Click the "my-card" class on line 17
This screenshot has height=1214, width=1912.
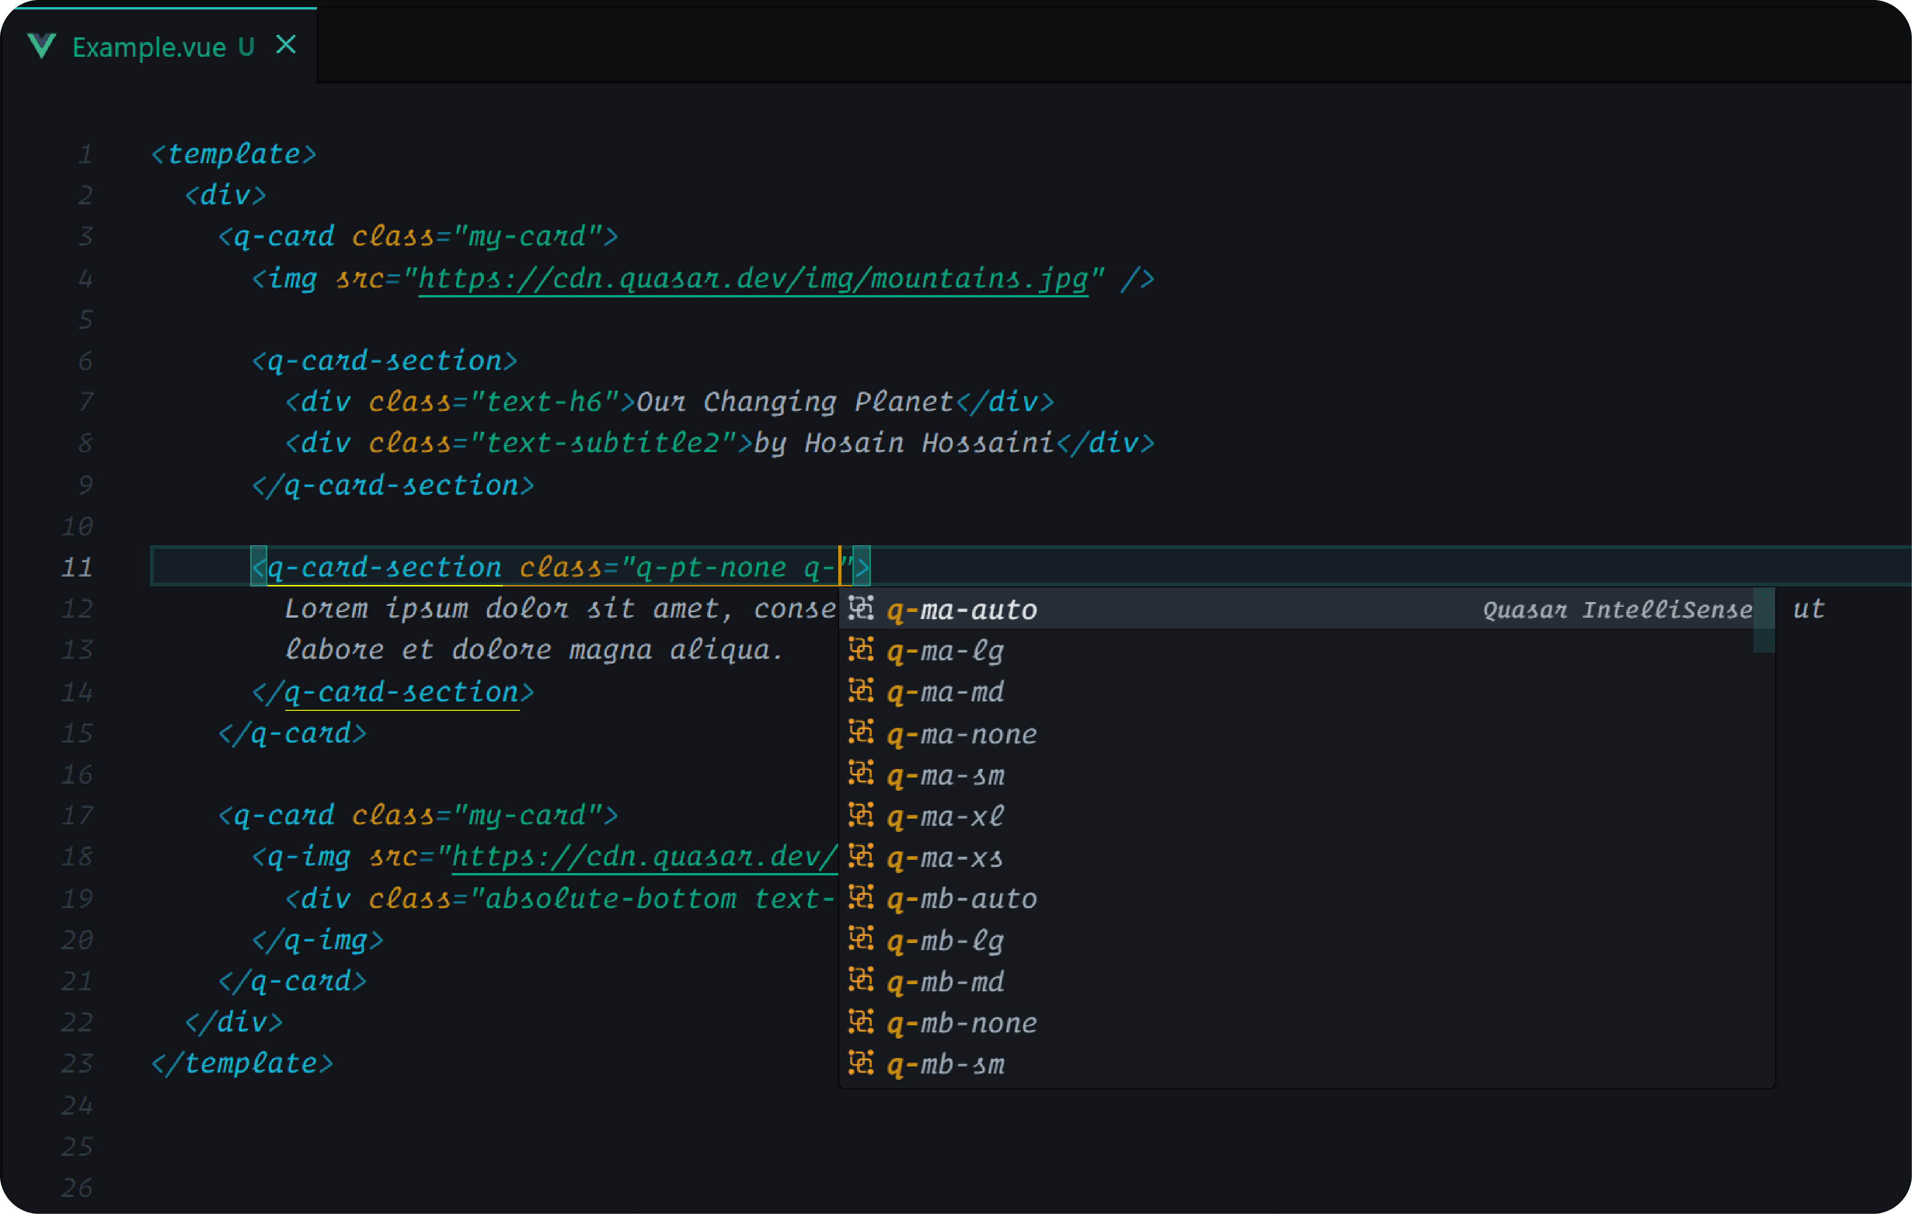click(528, 815)
